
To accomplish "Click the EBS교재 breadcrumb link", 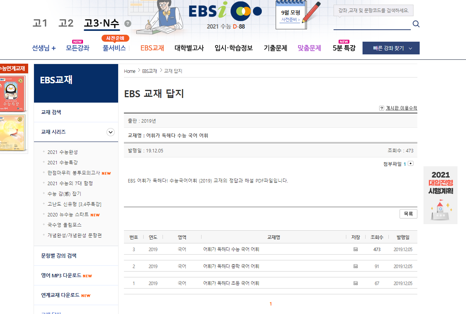I will coord(149,71).
